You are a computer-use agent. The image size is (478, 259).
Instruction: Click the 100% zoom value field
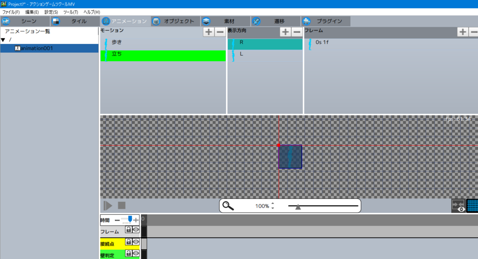tap(262, 206)
